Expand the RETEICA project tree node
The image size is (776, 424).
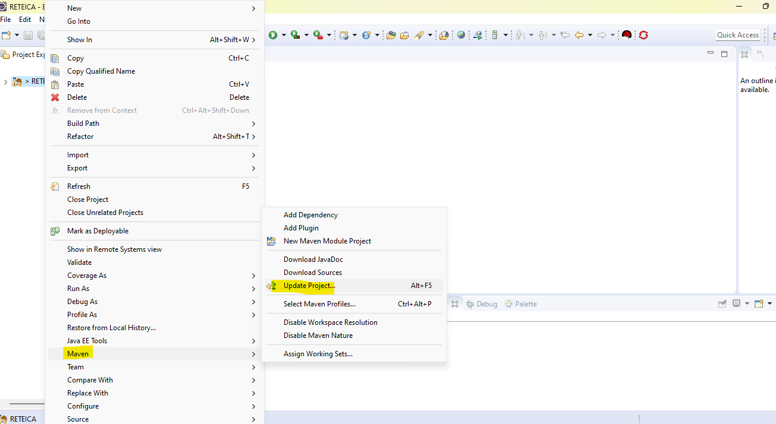(6, 81)
